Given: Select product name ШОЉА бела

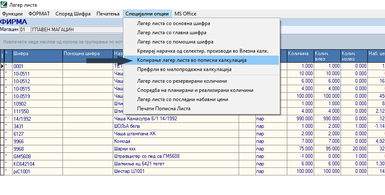Looking at the screenshot, I should click(176, 127).
